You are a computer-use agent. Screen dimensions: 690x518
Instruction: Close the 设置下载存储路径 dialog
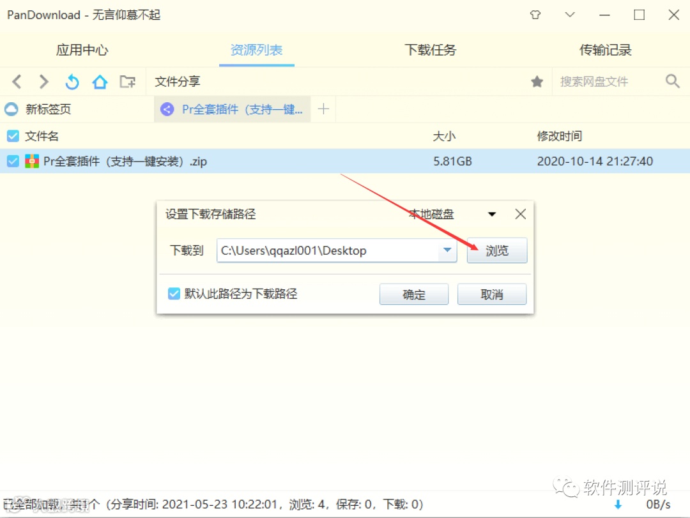click(x=521, y=215)
